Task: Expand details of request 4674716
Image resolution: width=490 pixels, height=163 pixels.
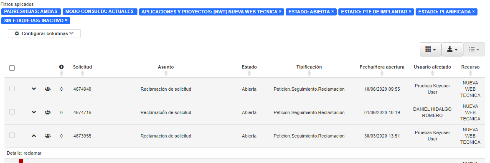Action: point(34,112)
